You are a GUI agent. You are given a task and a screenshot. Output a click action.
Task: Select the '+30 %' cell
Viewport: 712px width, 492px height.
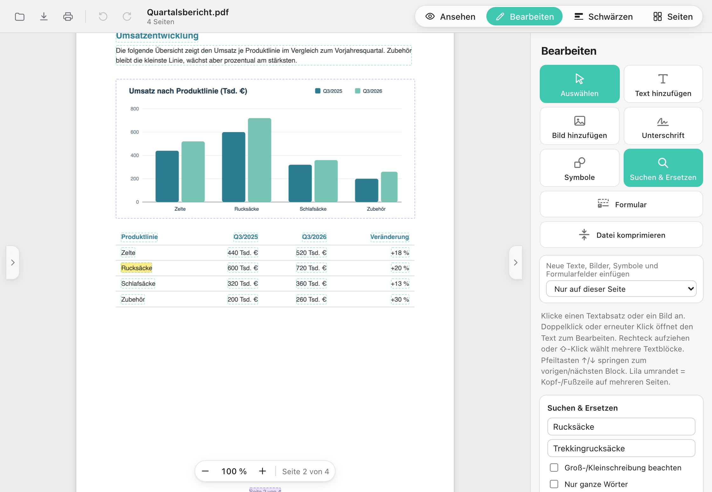[400, 299]
